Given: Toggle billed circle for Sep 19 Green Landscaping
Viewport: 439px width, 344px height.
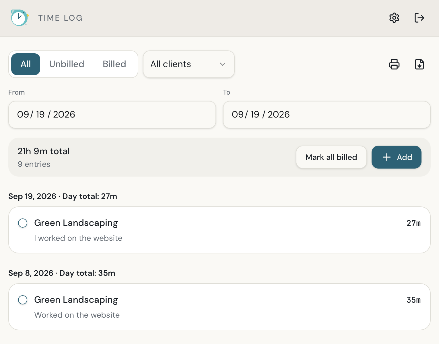Looking at the screenshot, I should pyautogui.click(x=23, y=223).
